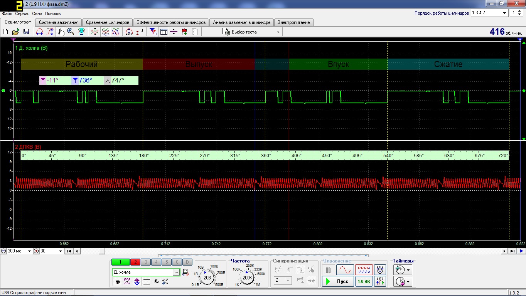Select the sine wave display mode
526x296 pixels.
tap(345, 269)
